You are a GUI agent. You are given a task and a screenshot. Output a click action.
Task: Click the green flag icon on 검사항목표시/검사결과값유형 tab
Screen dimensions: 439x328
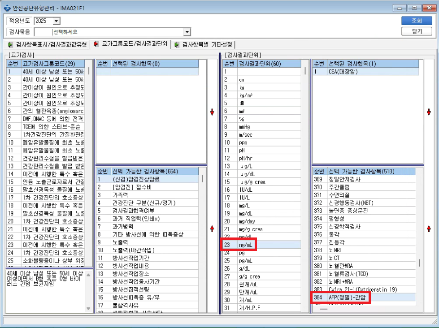(x=10, y=44)
